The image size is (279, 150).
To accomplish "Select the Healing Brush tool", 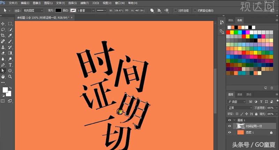I will tap(3, 41).
